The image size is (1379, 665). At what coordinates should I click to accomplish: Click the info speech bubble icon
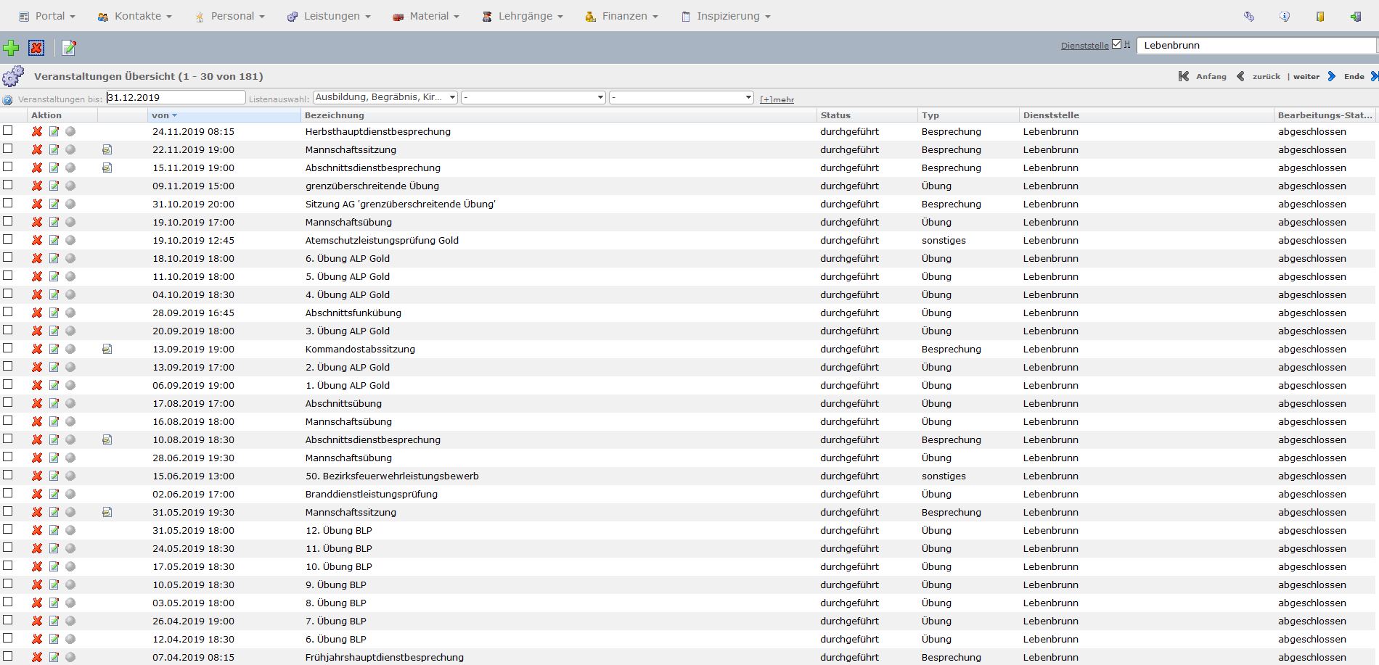coord(1284,16)
